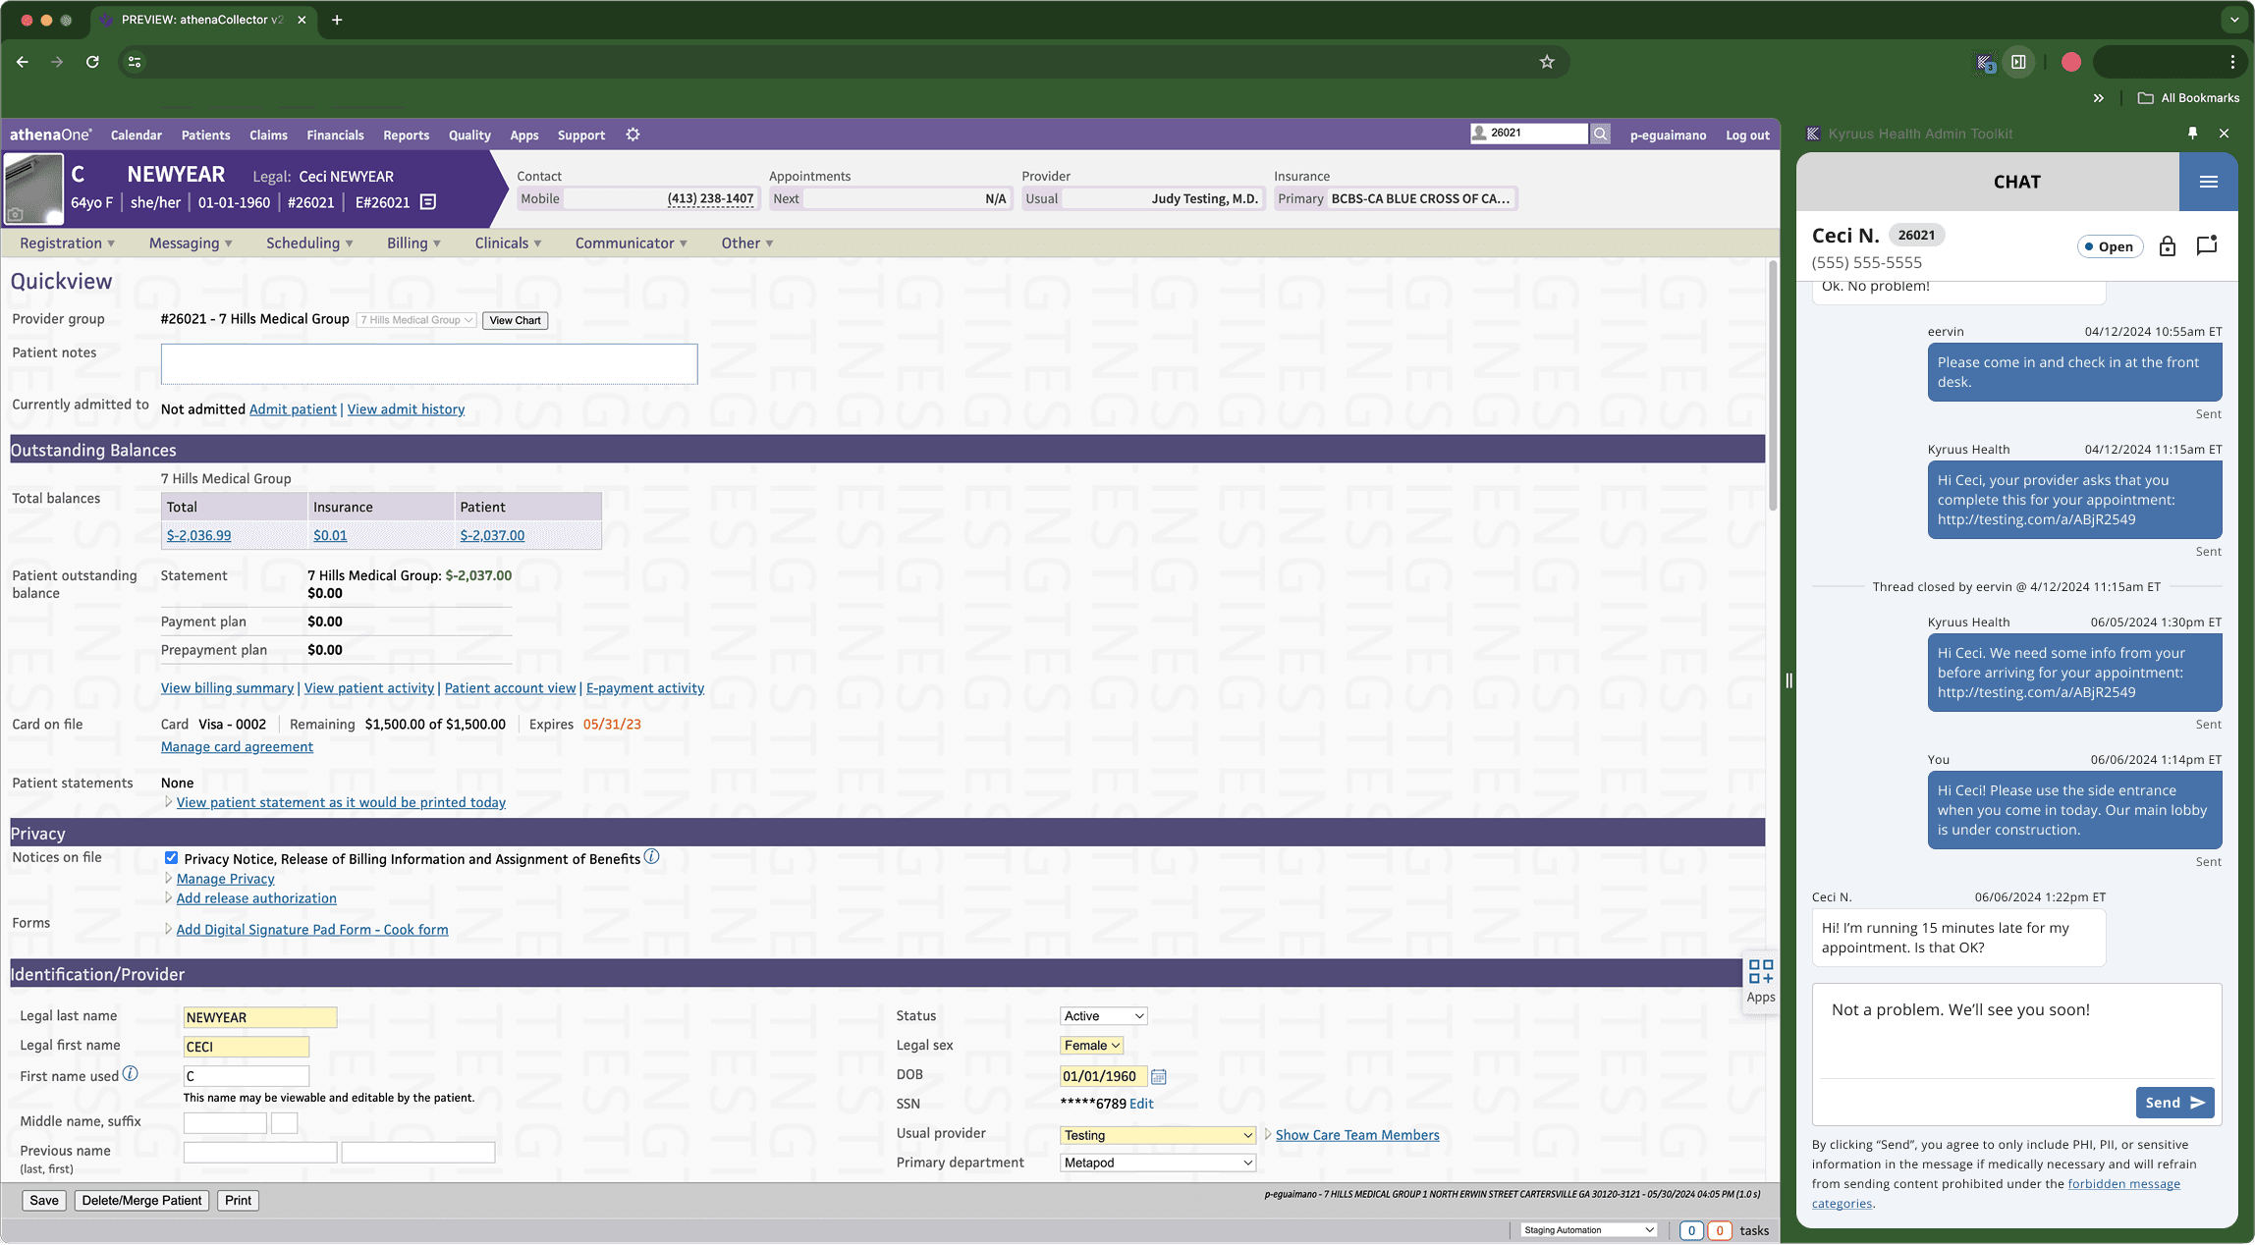
Task: Open the 7 Hills Medical Group provider dropdown
Action: [416, 320]
